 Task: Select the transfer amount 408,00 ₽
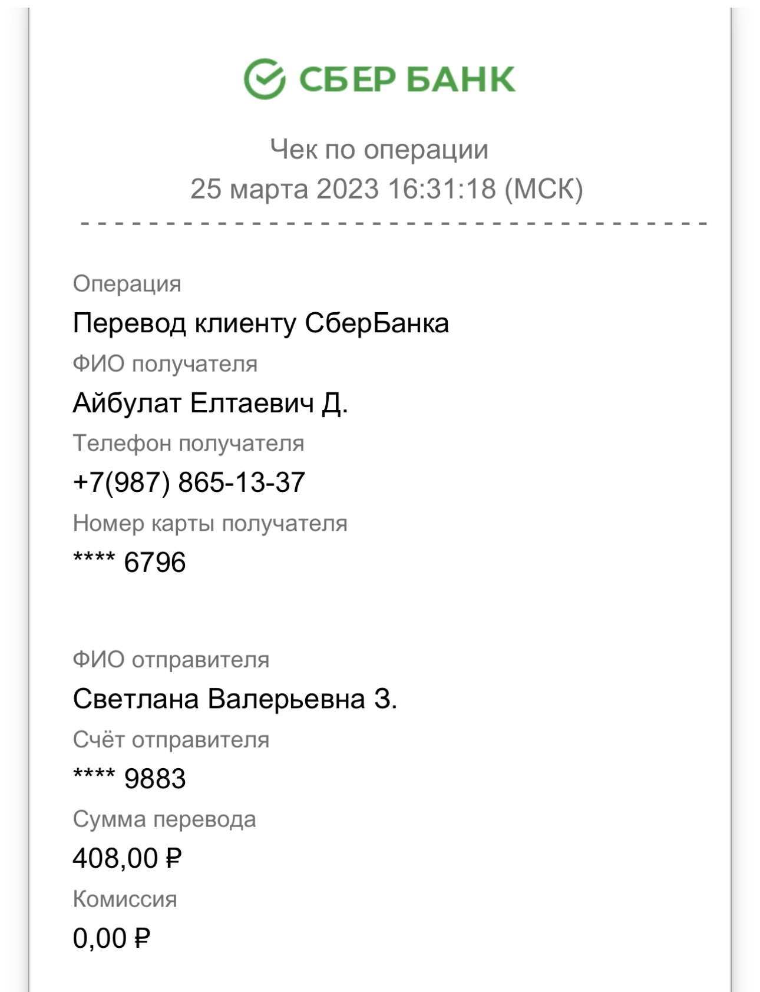pyautogui.click(x=127, y=858)
